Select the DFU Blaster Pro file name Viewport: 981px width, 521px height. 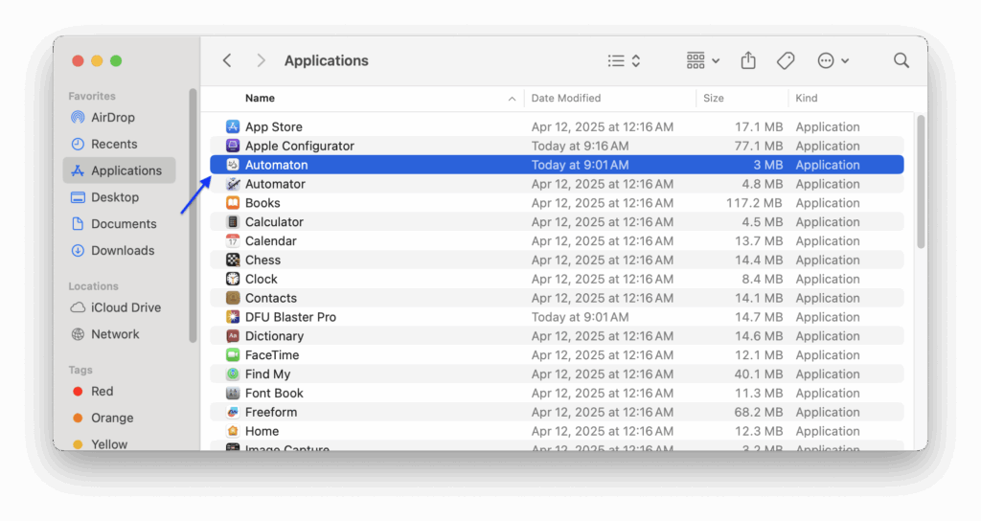[x=290, y=317]
